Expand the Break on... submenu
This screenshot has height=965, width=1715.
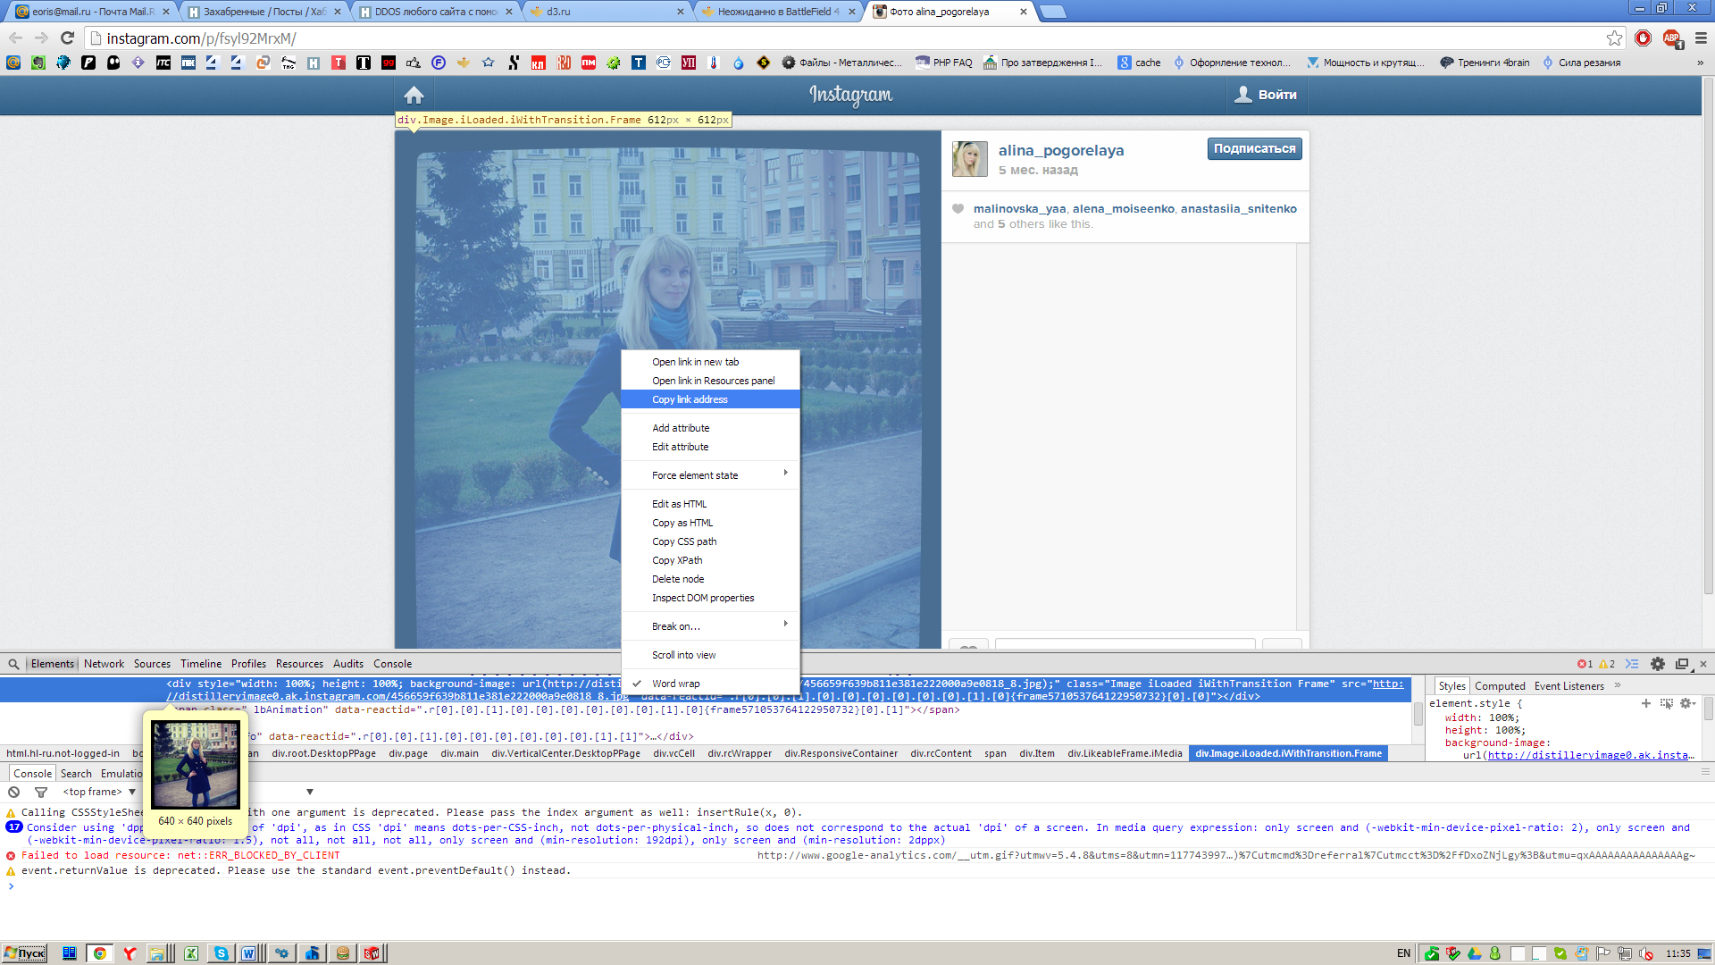(710, 626)
